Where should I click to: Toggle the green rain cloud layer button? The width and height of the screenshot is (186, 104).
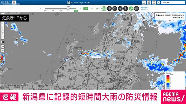click(104, 9)
